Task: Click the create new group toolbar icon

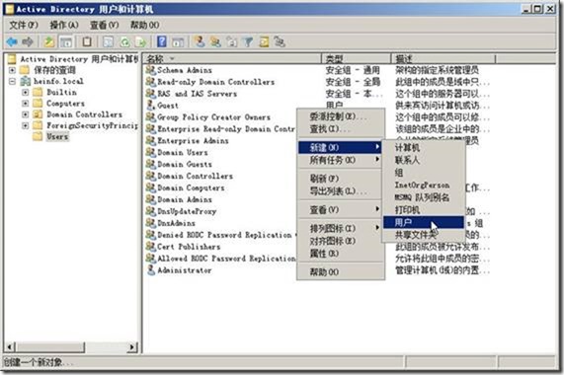Action: 215,41
